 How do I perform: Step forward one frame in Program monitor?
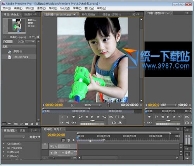click(174, 117)
